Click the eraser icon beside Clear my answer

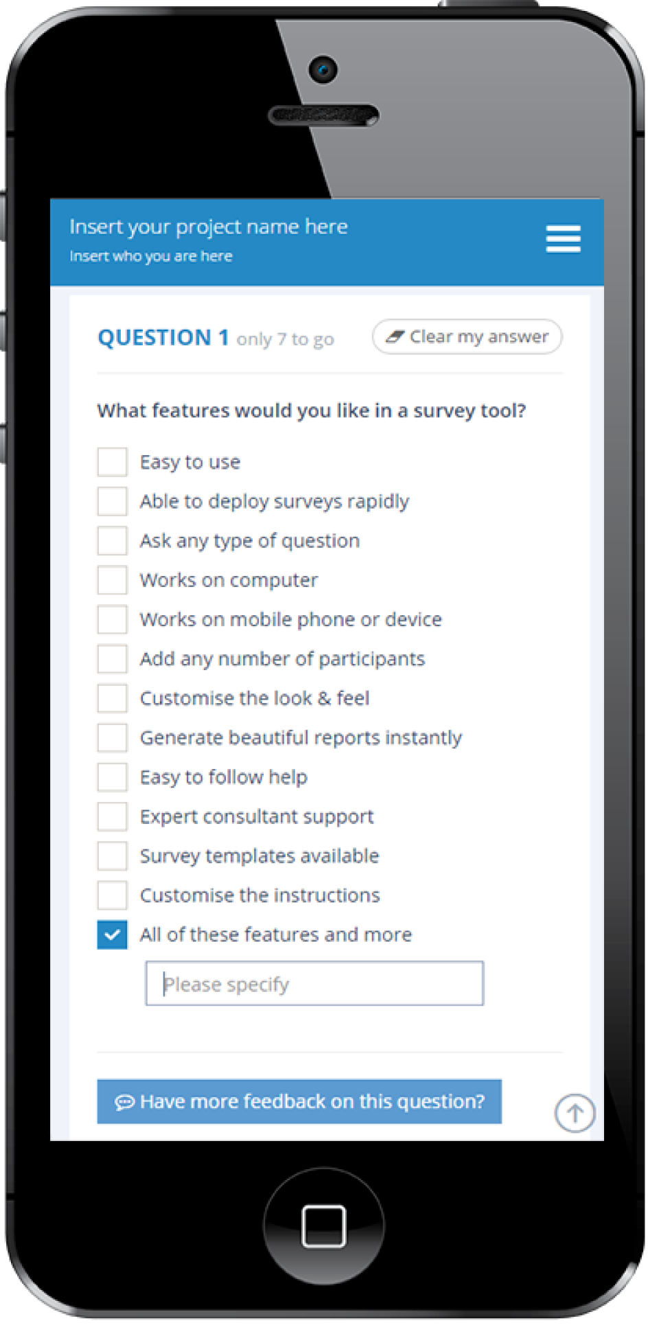point(395,337)
